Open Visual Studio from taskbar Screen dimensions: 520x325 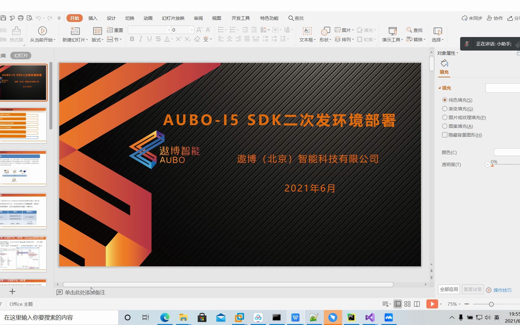pos(370,317)
